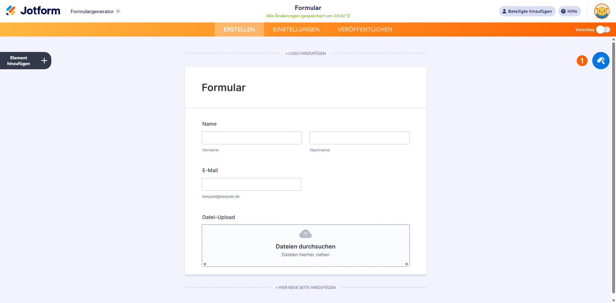Click the Jotform logo icon
Screen dimensions: 616x303
click(x=11, y=11)
